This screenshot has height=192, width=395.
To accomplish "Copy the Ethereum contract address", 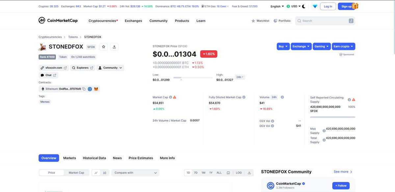I will pos(84,89).
